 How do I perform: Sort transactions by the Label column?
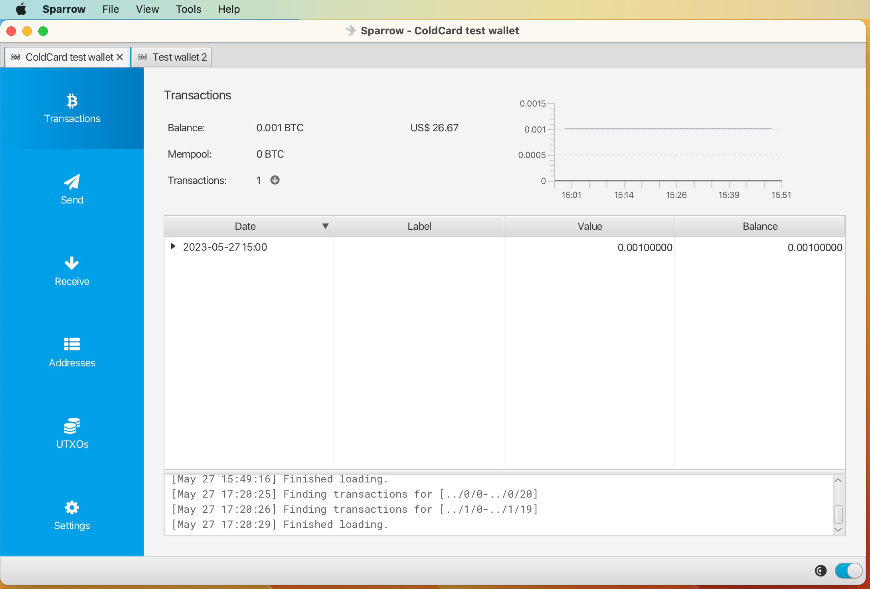tap(419, 226)
